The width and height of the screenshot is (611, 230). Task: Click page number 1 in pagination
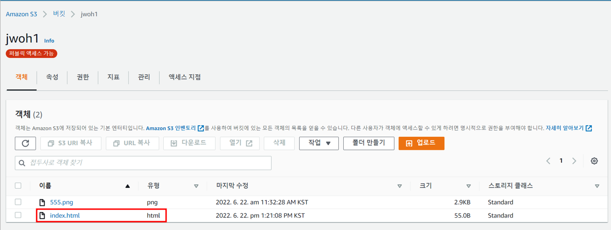561,161
